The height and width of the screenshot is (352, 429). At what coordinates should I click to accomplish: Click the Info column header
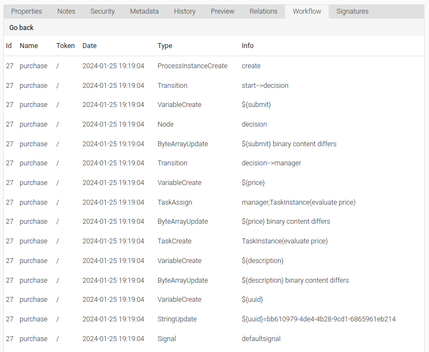pyautogui.click(x=247, y=46)
